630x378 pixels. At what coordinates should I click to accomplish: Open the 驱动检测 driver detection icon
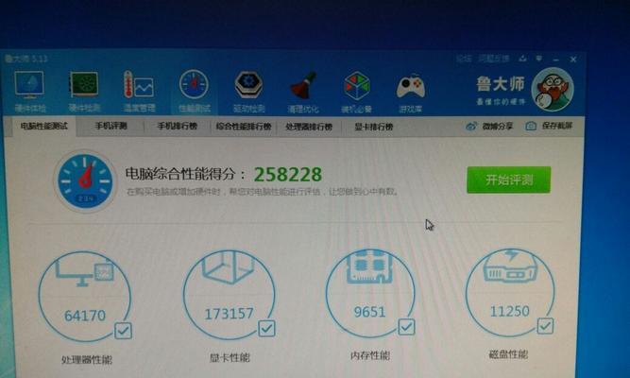[248, 85]
